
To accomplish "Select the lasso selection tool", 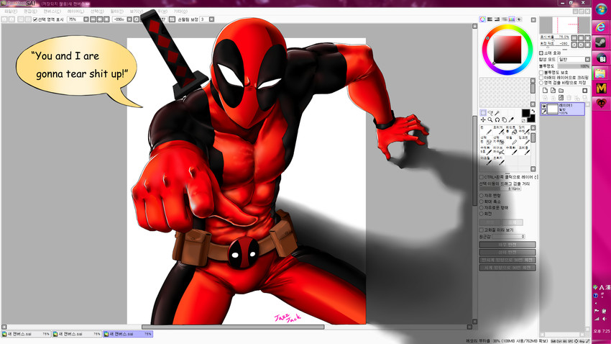I will (x=490, y=113).
